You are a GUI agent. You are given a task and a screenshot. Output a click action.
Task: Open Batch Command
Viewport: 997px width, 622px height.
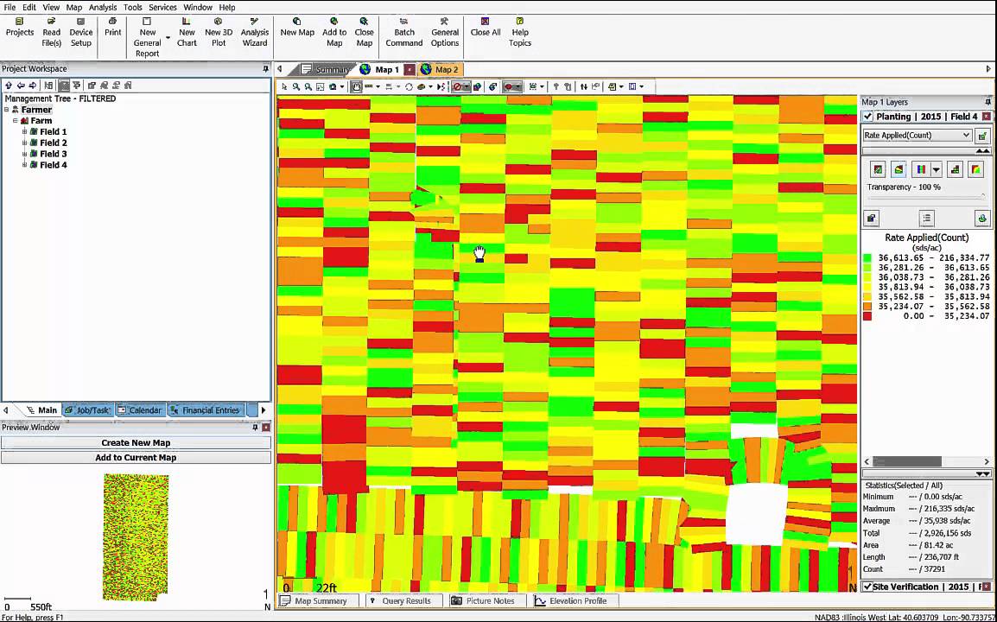(x=403, y=33)
